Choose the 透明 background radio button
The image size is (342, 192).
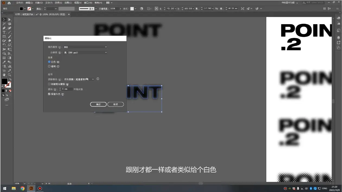[x=49, y=66]
